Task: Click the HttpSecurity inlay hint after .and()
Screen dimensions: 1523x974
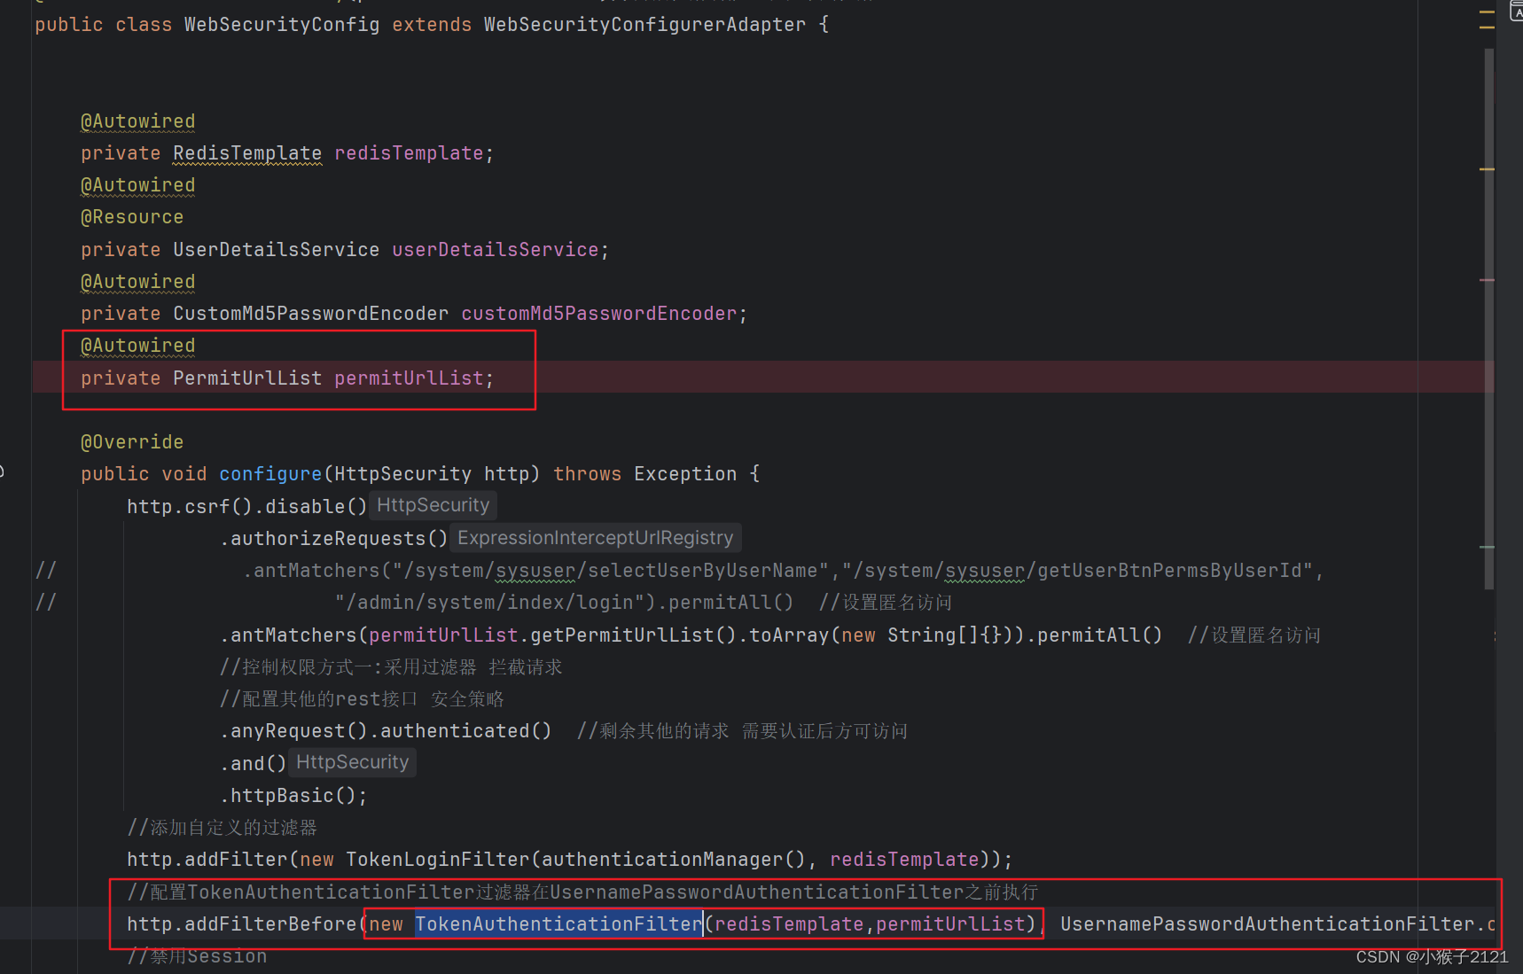Action: coord(352,761)
